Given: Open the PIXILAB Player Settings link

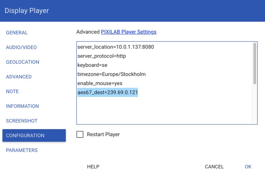Looking at the screenshot, I should 129,32.
